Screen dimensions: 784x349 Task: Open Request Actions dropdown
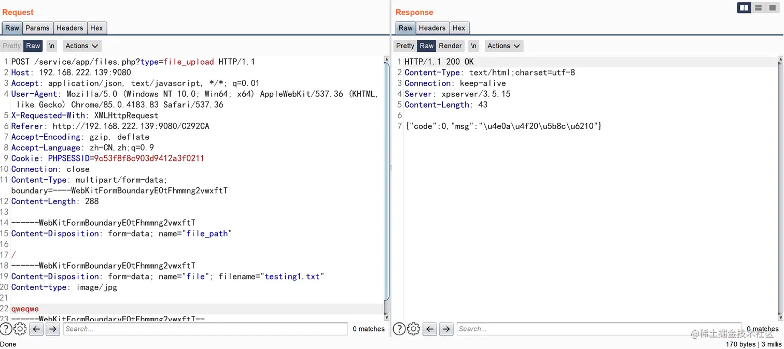[82, 46]
